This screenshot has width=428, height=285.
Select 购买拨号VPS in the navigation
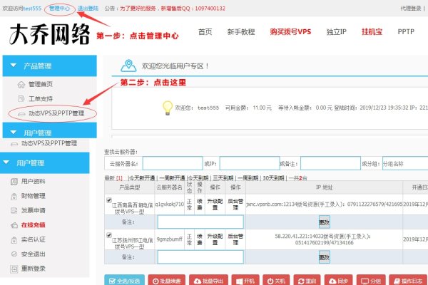coord(290,32)
